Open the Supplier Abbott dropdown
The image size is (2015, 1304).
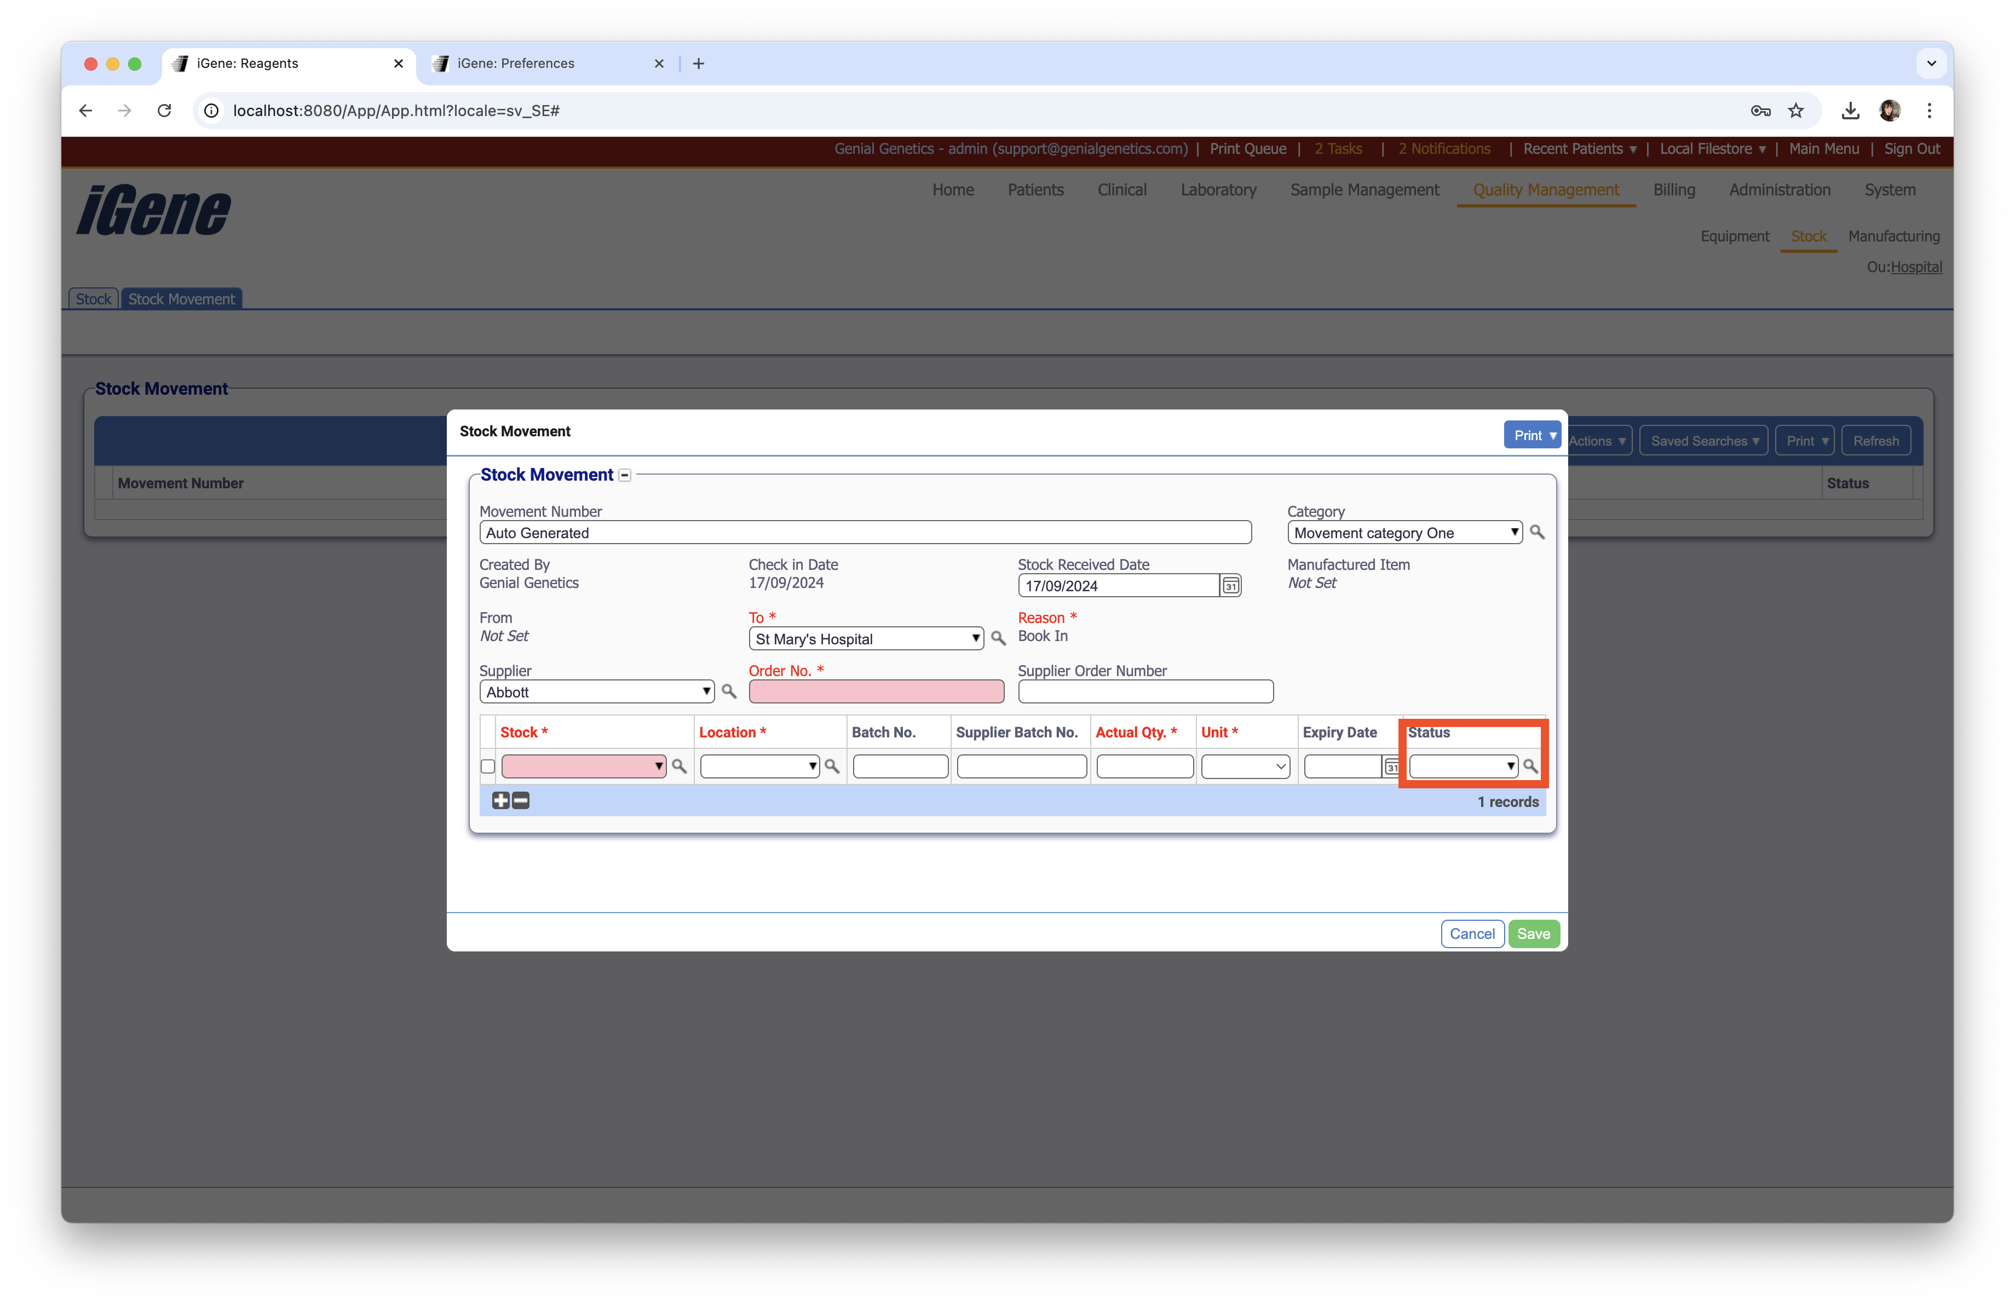[597, 691]
